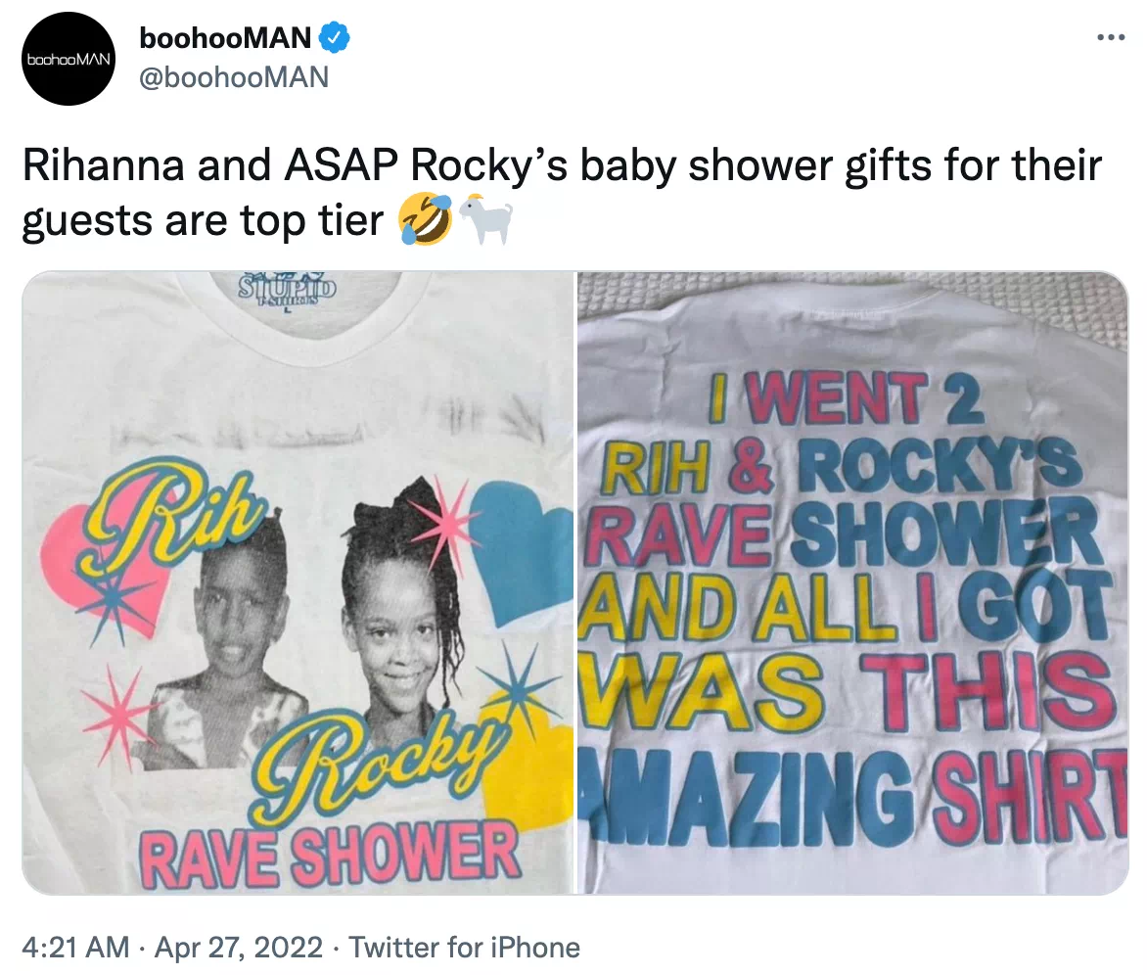
Task: Click the boohooMAN black circular profile avatar
Action: coord(69,60)
